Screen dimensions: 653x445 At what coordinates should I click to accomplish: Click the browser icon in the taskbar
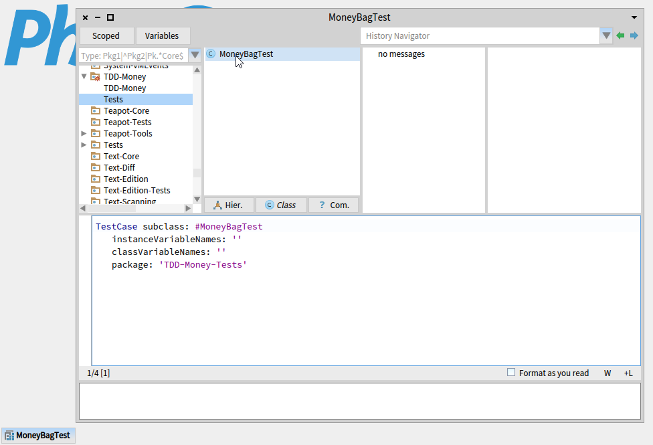pos(9,436)
